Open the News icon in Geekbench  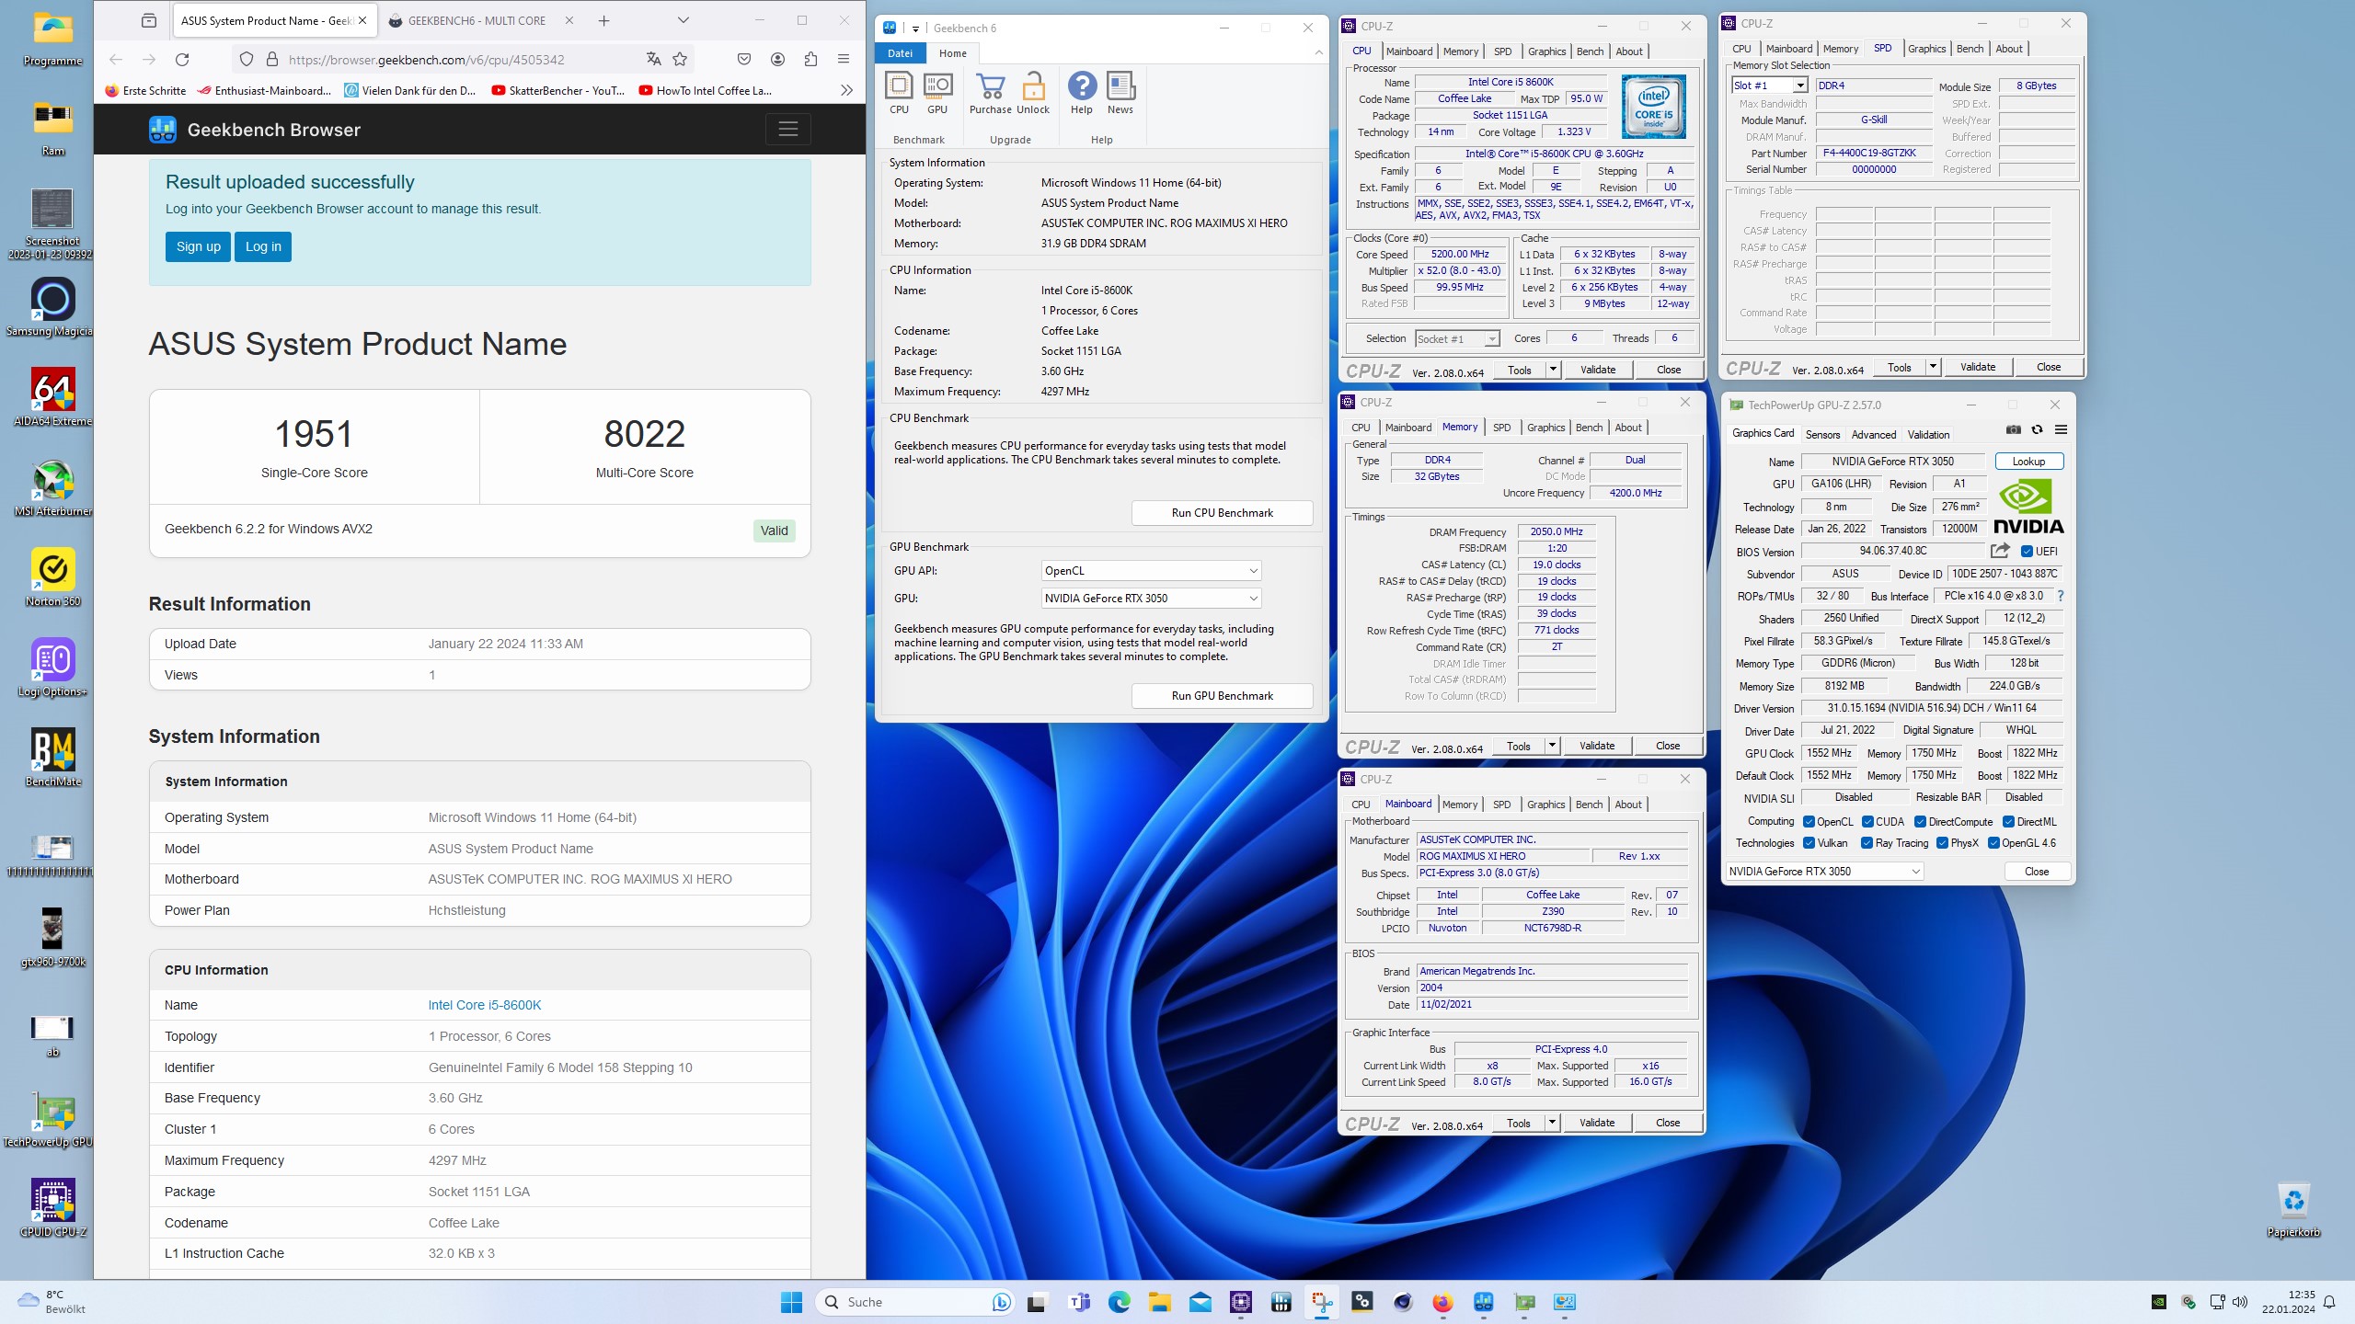pos(1120,92)
